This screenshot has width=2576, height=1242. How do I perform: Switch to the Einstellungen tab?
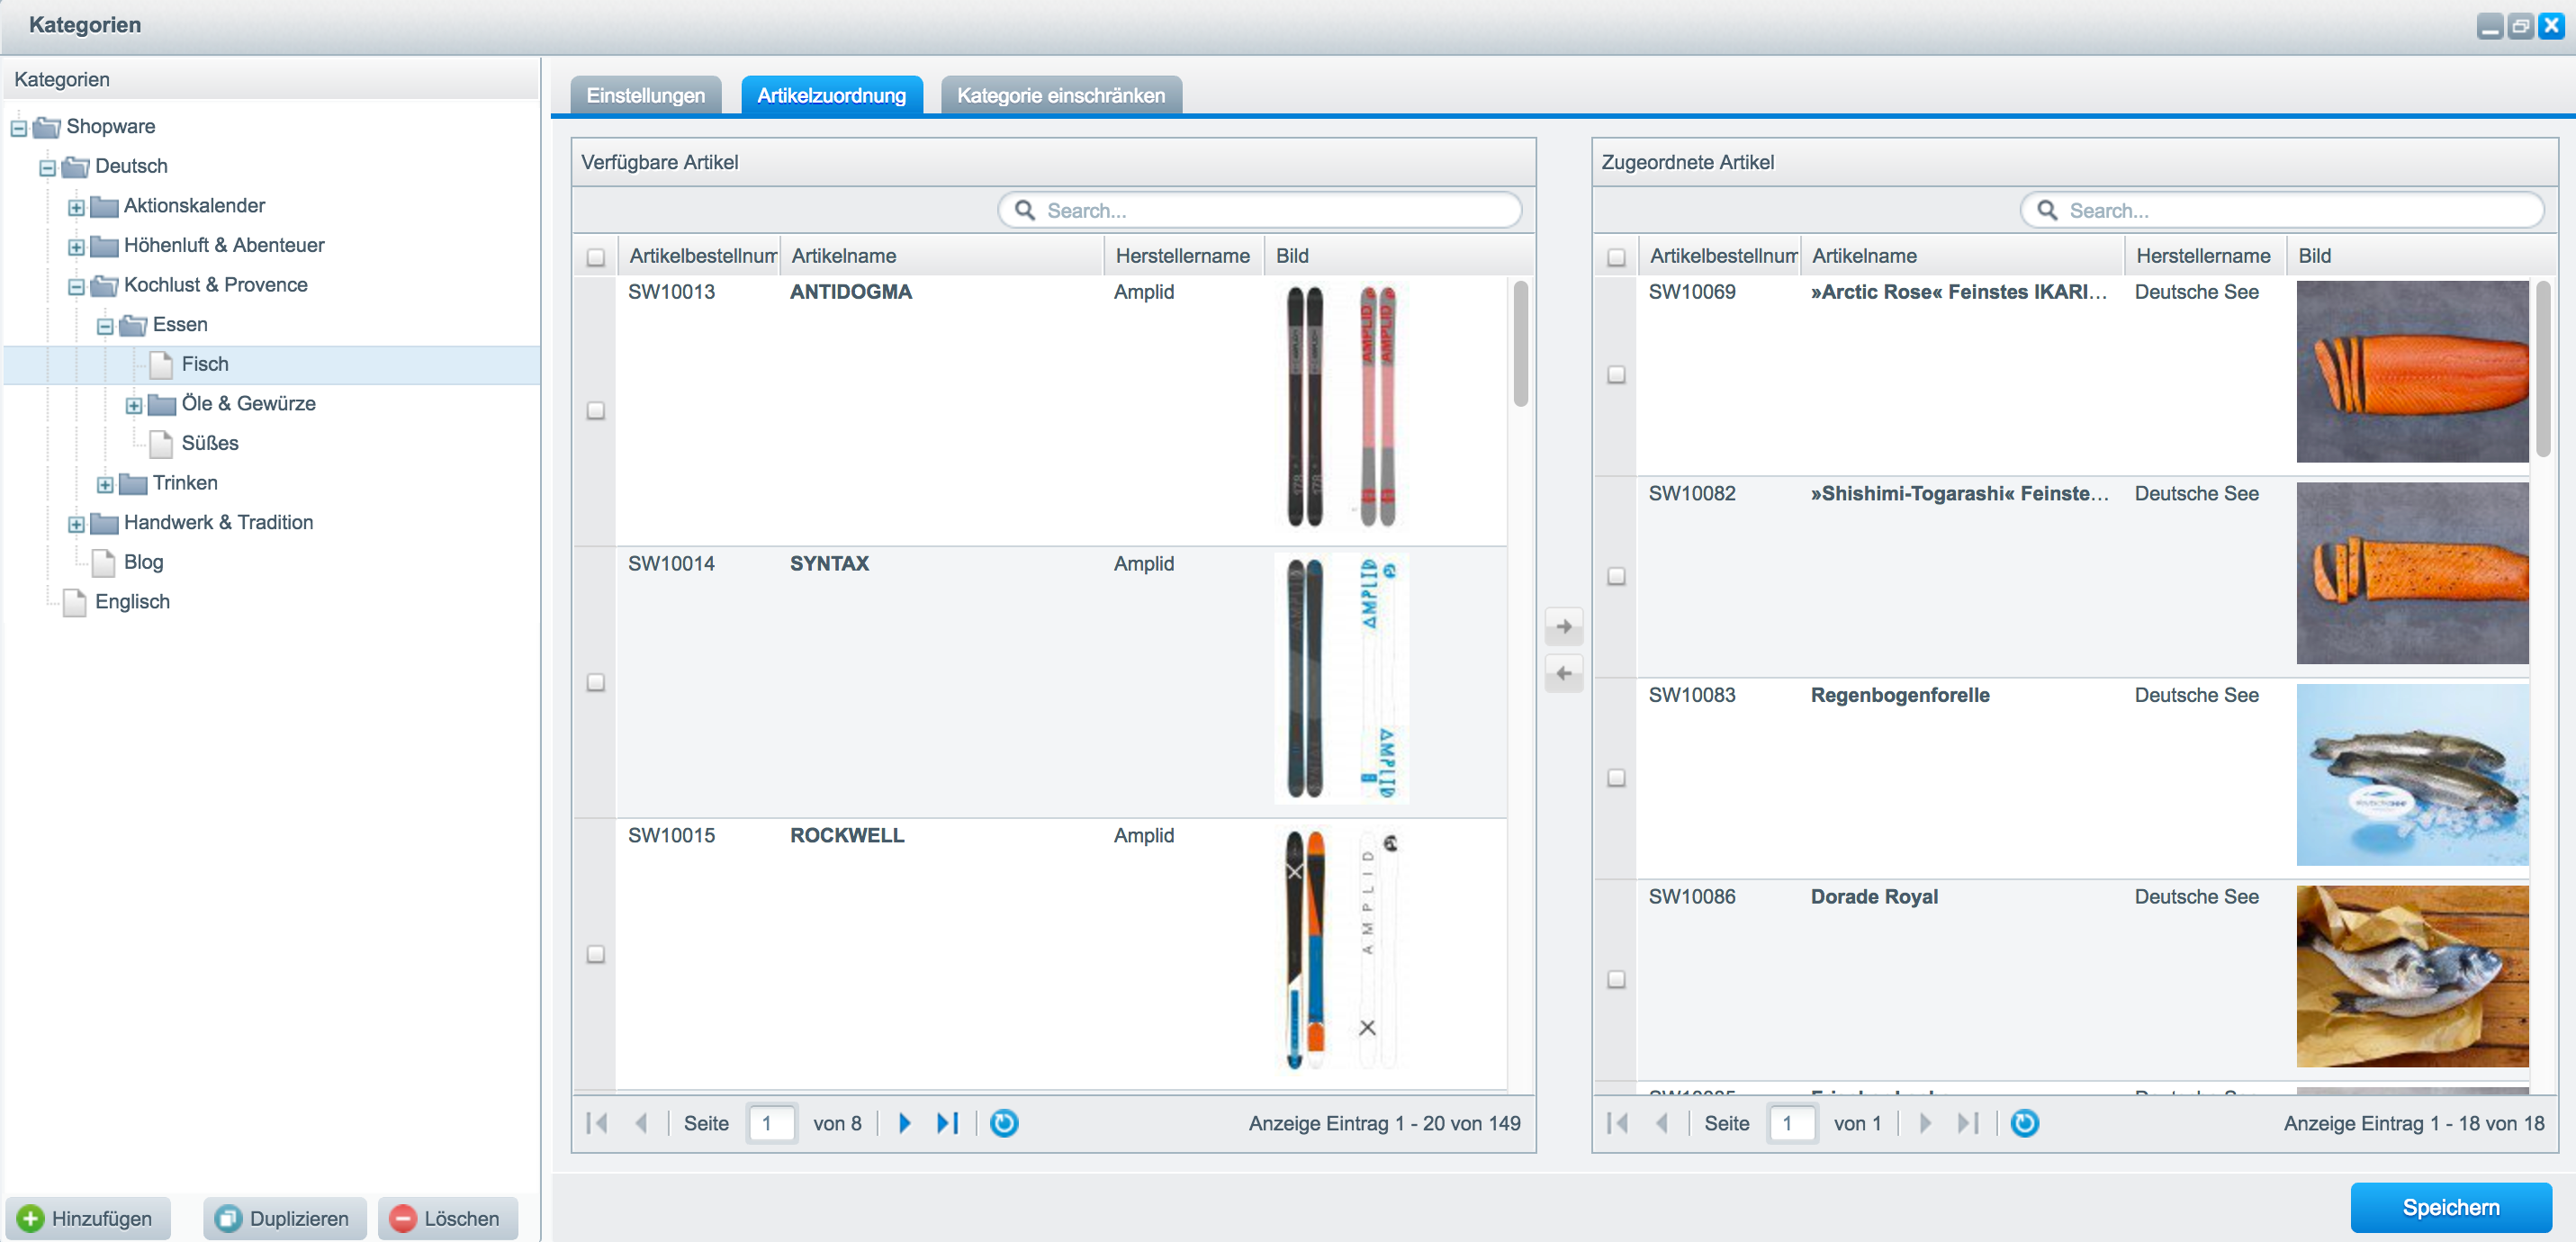click(645, 95)
